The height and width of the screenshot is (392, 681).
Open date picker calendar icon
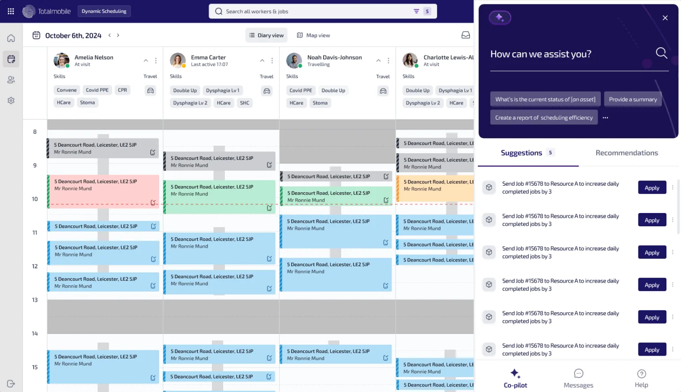[36, 35]
